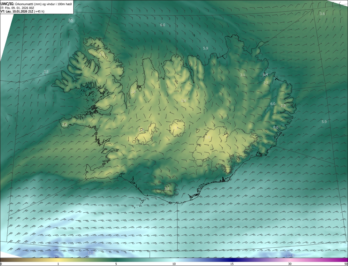Click the 7.5 precipitation value label

click(70, 20)
